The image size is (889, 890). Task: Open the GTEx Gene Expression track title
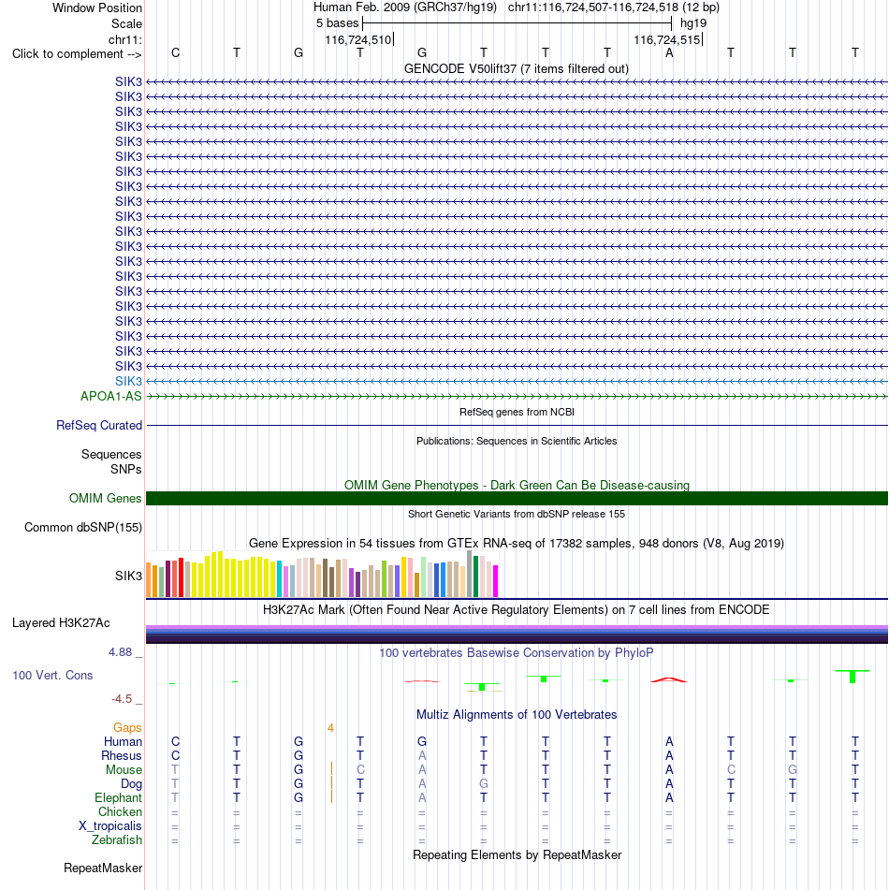pos(517,543)
